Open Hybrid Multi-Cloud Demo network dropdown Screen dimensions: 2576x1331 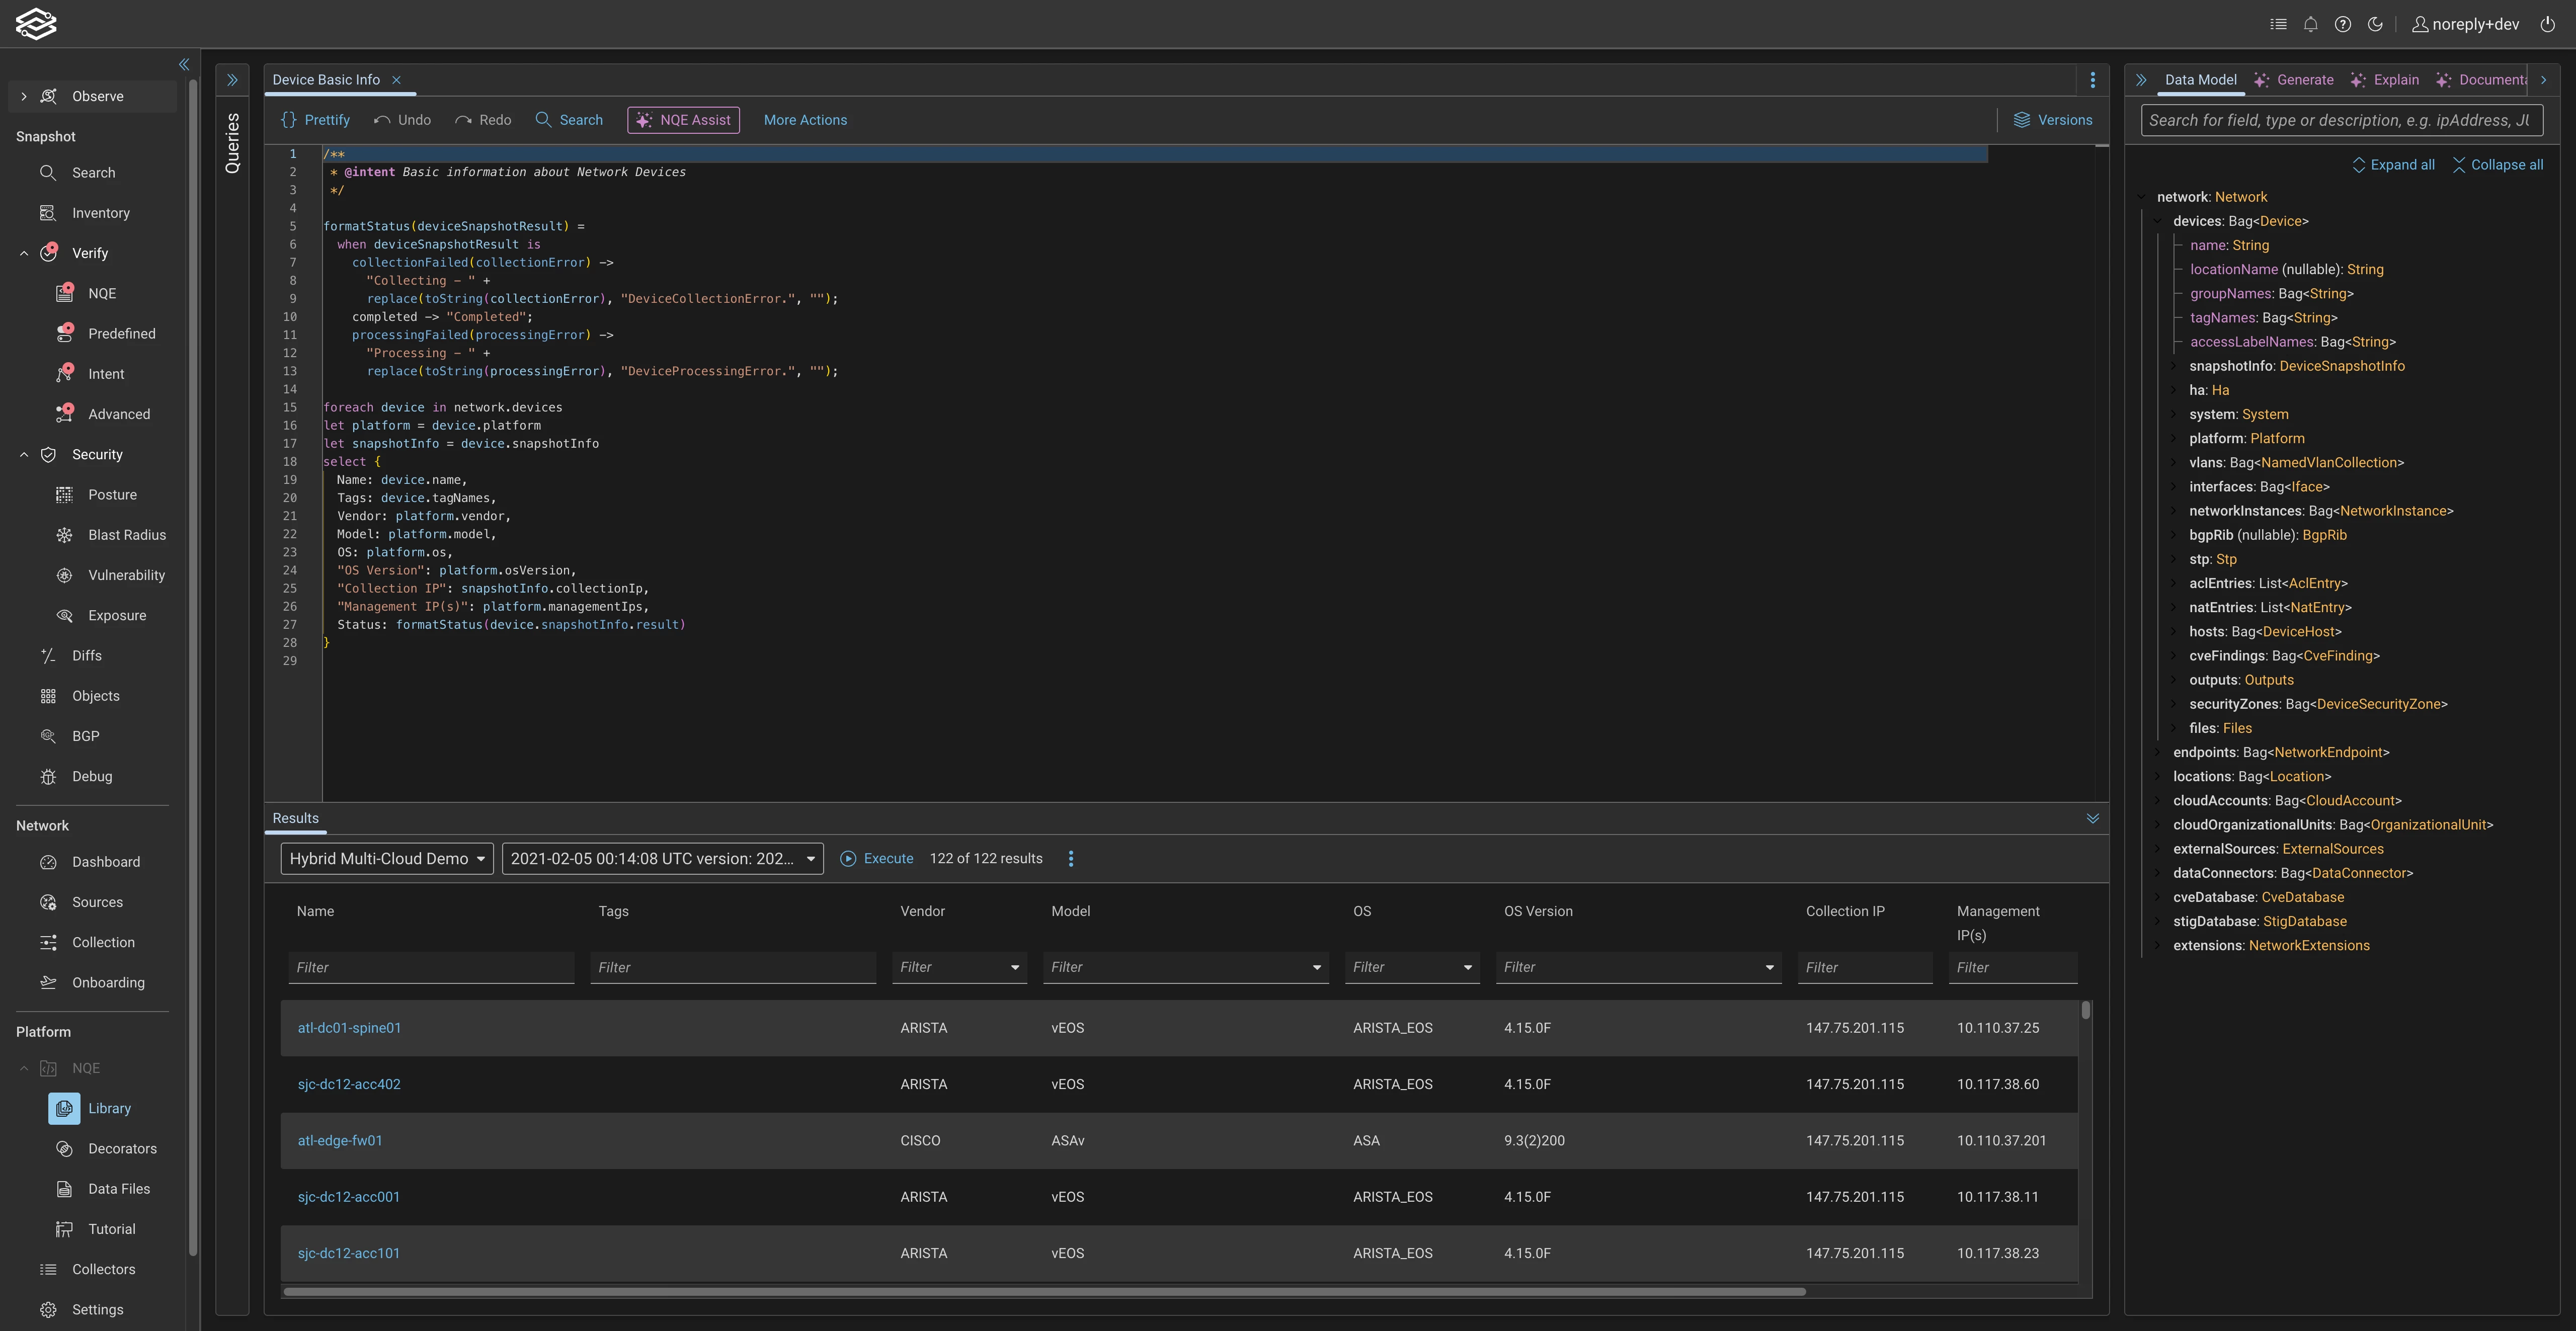tap(386, 858)
